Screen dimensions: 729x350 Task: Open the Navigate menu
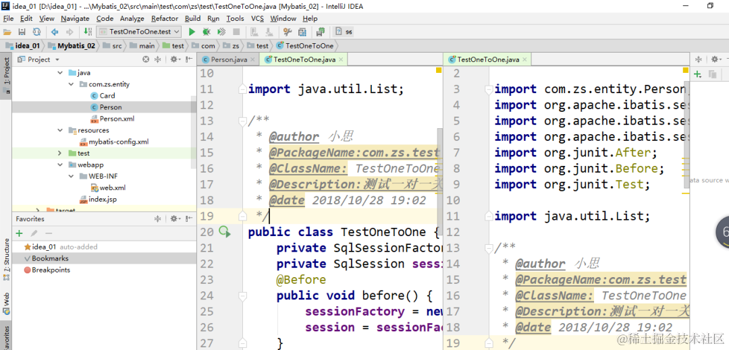tap(75, 19)
